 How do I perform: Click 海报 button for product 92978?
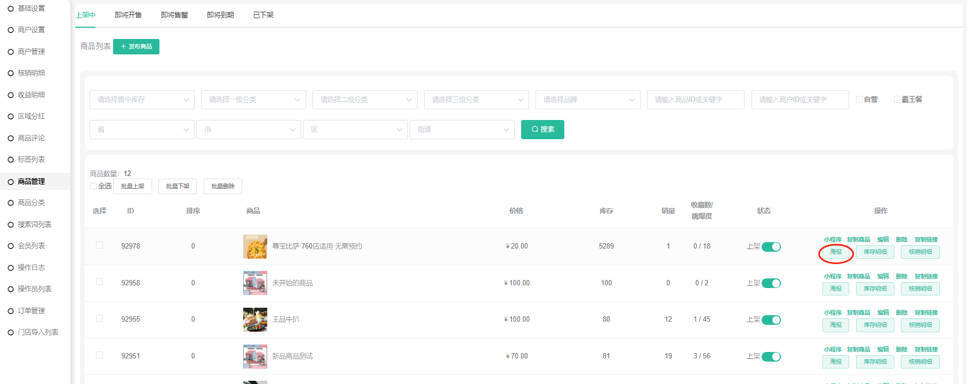835,252
